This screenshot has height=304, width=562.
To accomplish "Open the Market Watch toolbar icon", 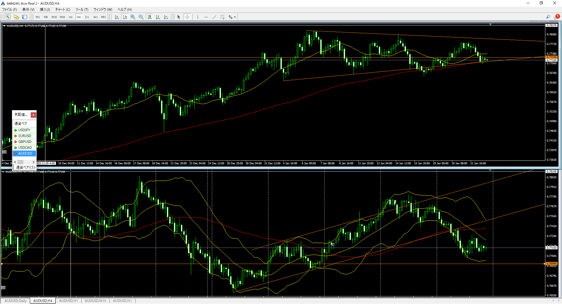I will tap(8, 17).
